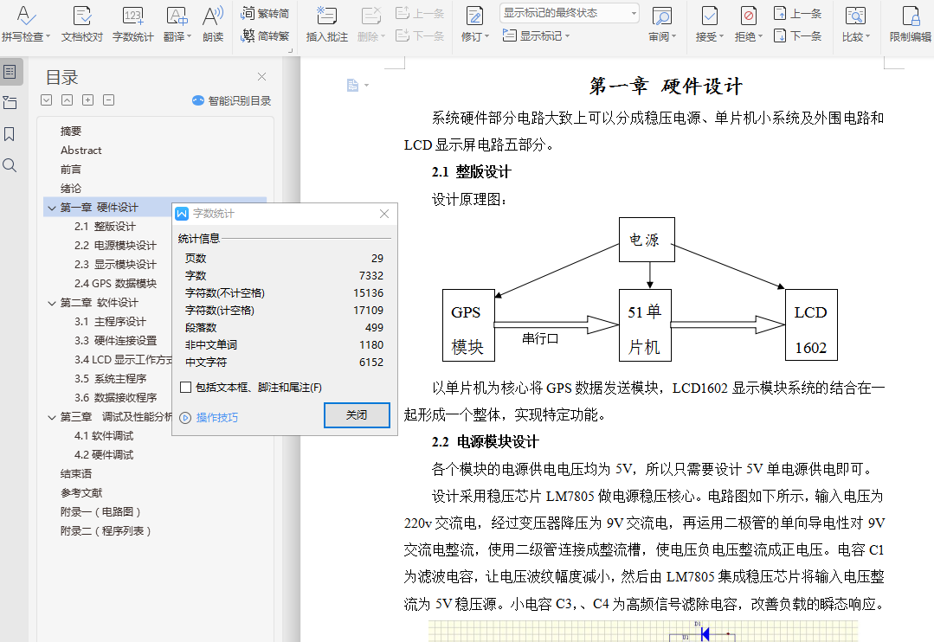This screenshot has width=934, height=642.
Task: Collapse the 第三章 调试及性能分析 tree node
Action: pyautogui.click(x=52, y=418)
